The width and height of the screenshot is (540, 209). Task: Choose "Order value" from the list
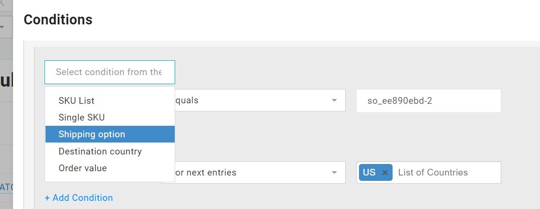tap(83, 168)
